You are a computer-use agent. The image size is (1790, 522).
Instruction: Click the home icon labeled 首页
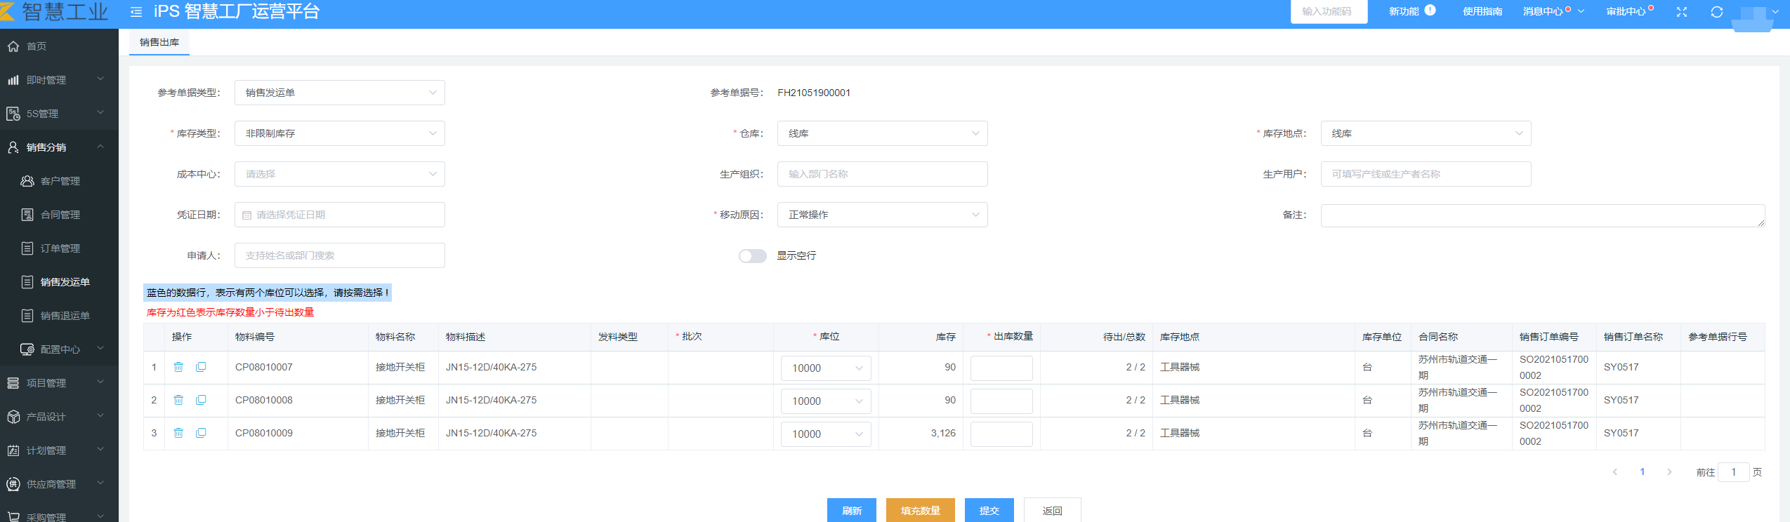click(x=13, y=46)
